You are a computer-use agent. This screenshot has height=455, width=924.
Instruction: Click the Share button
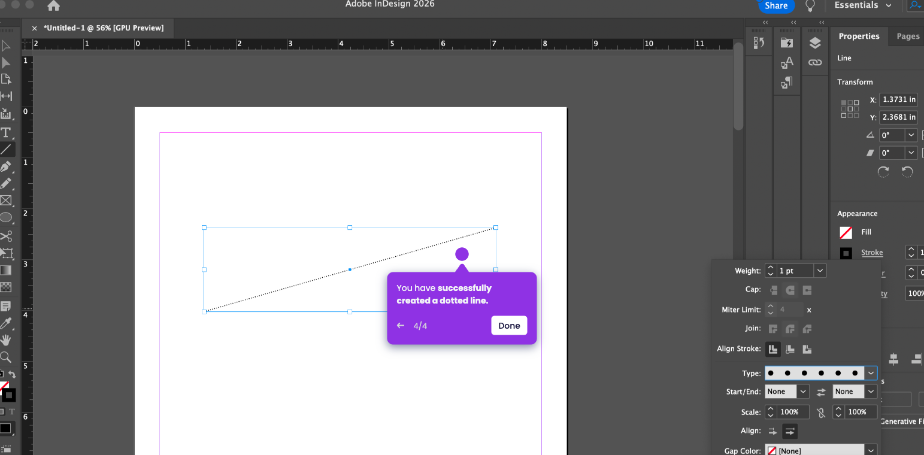pyautogui.click(x=776, y=5)
